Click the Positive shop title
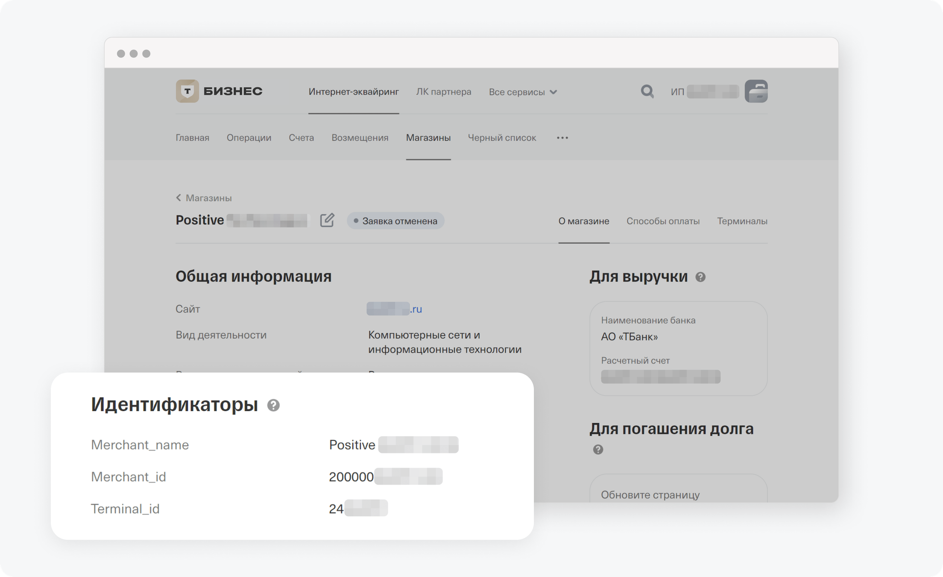The height and width of the screenshot is (577, 943). [199, 220]
